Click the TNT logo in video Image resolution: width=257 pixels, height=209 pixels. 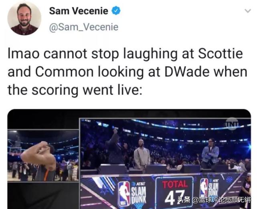(232, 124)
